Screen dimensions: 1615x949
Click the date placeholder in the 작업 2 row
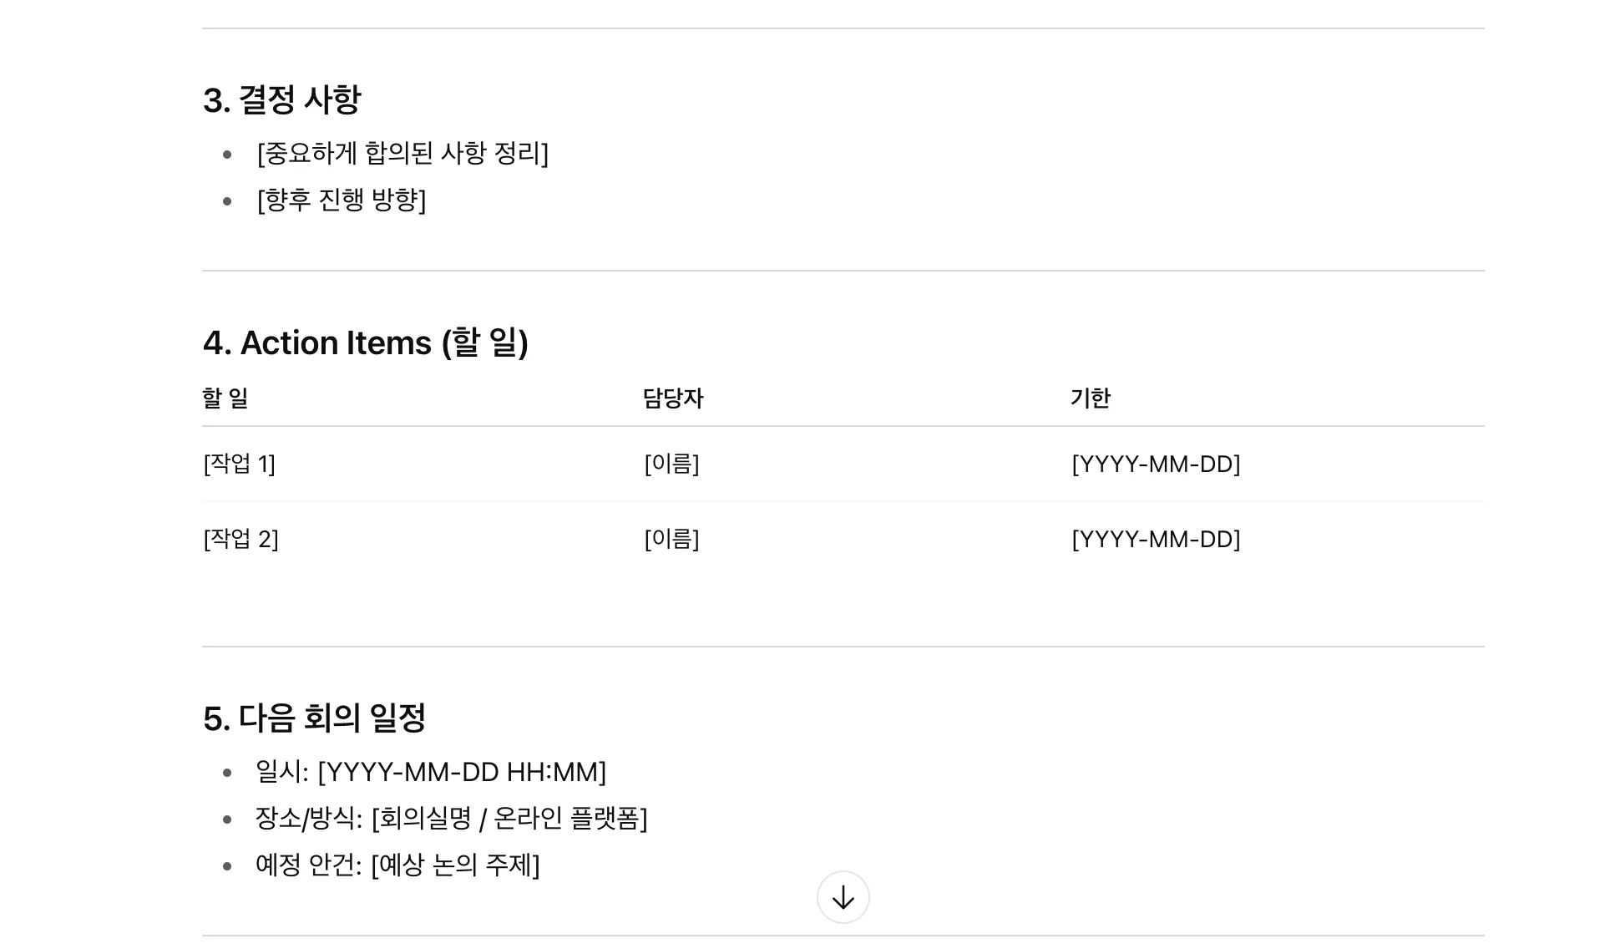coord(1156,539)
